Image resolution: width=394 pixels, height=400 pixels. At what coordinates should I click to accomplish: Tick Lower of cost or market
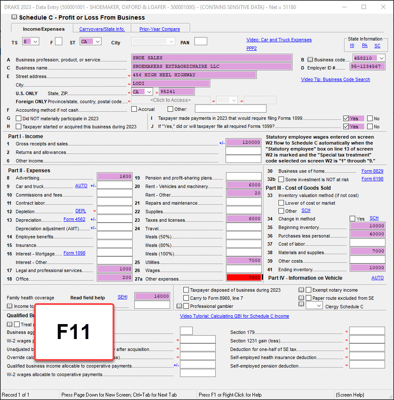click(281, 203)
